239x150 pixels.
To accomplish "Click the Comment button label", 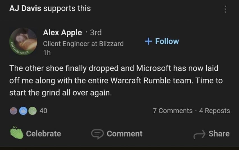I will (x=125, y=133).
